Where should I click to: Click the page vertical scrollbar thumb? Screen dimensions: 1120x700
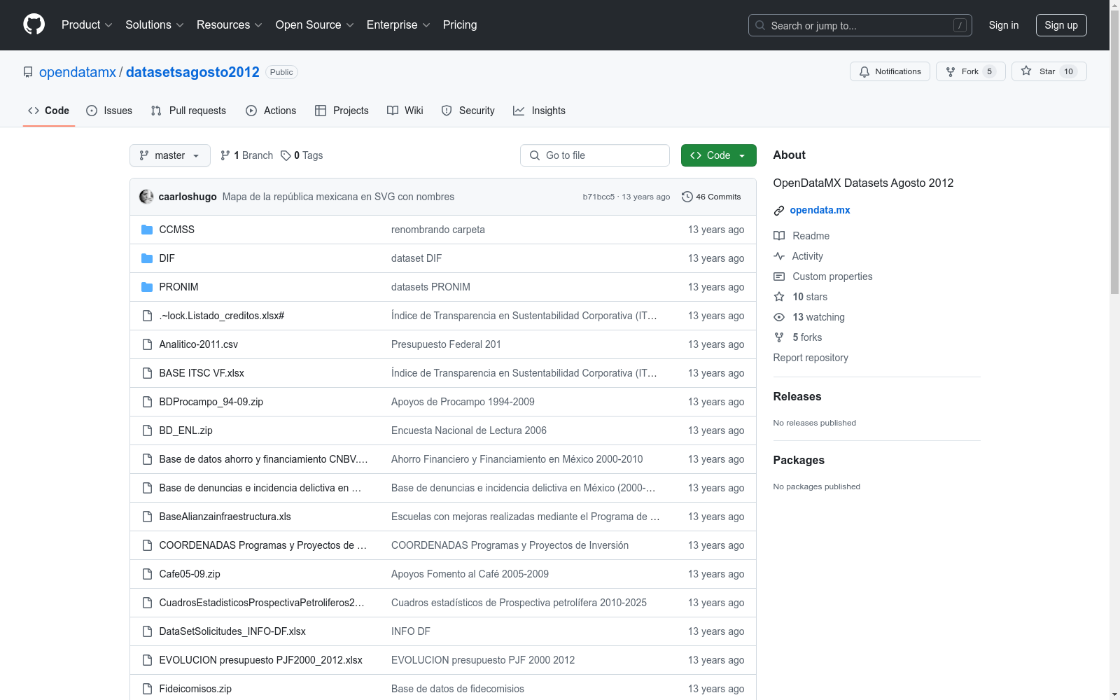coord(1114,150)
